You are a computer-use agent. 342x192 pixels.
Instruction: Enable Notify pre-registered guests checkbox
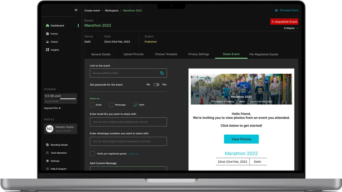(92, 154)
